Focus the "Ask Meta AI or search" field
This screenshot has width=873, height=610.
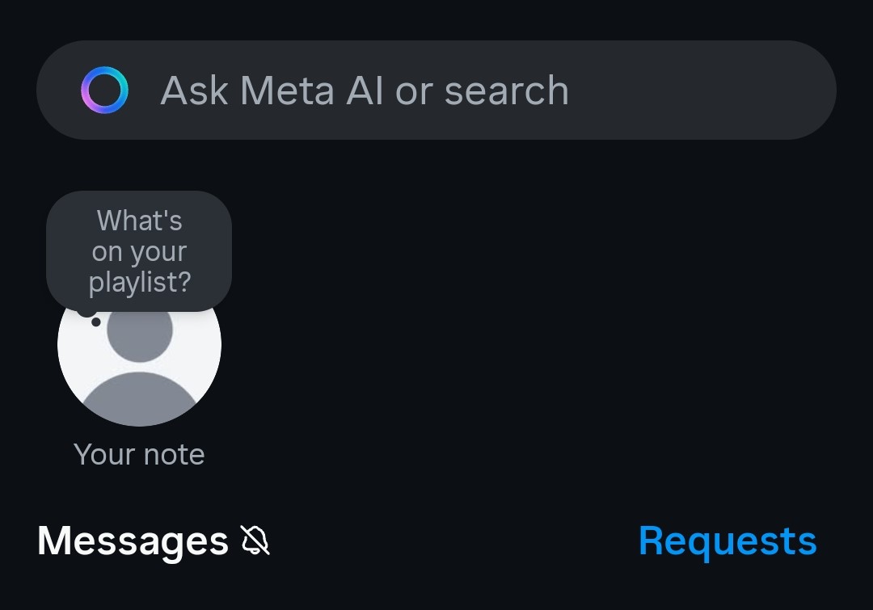(x=436, y=90)
